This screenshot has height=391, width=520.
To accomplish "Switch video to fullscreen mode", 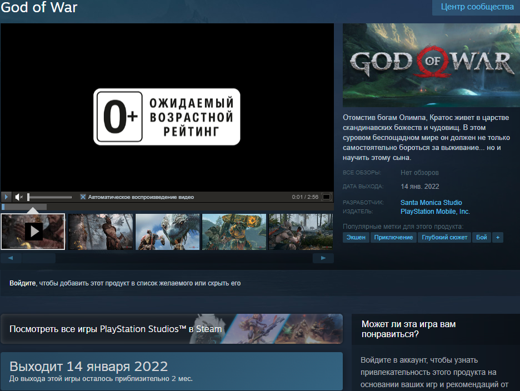I will click(x=326, y=197).
